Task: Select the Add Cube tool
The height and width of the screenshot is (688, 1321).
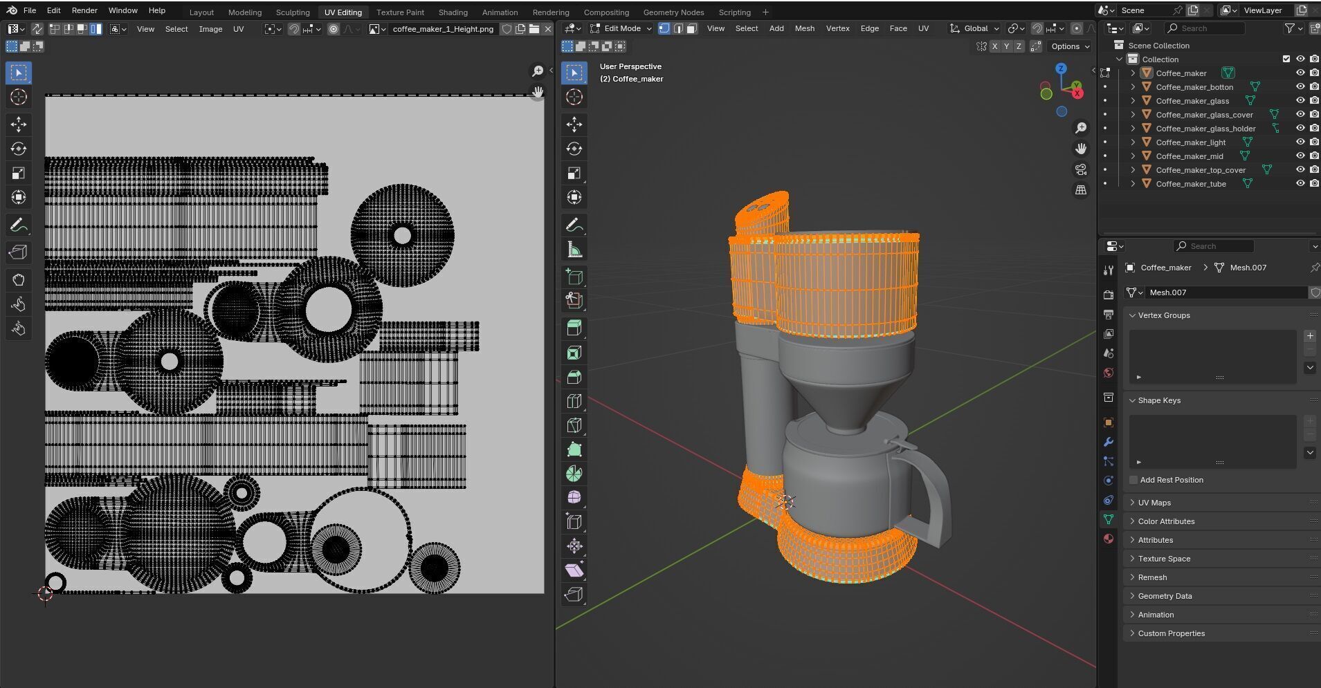Action: (574, 277)
